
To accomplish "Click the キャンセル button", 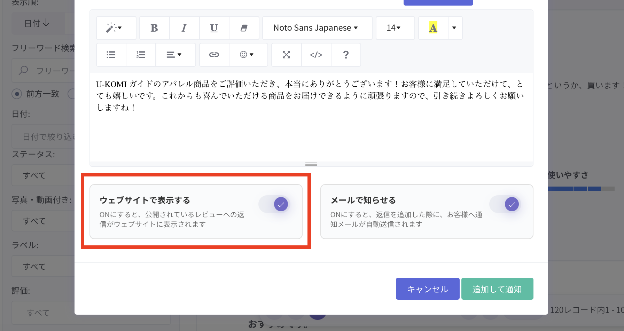I will tap(428, 289).
